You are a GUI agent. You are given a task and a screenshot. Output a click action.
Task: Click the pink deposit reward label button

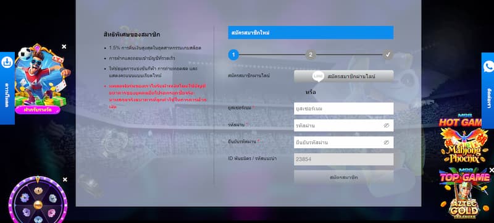coord(38,110)
